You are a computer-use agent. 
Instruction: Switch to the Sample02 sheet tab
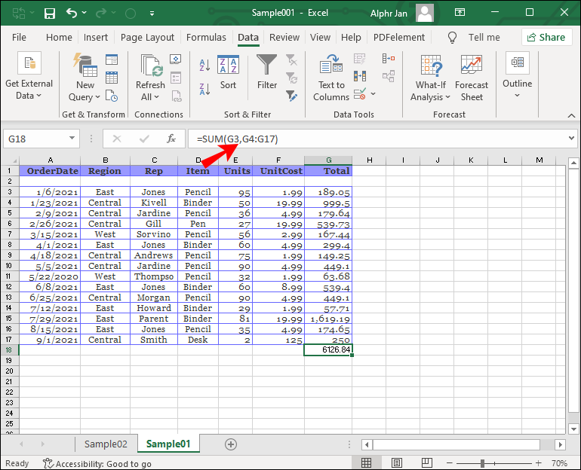106,444
